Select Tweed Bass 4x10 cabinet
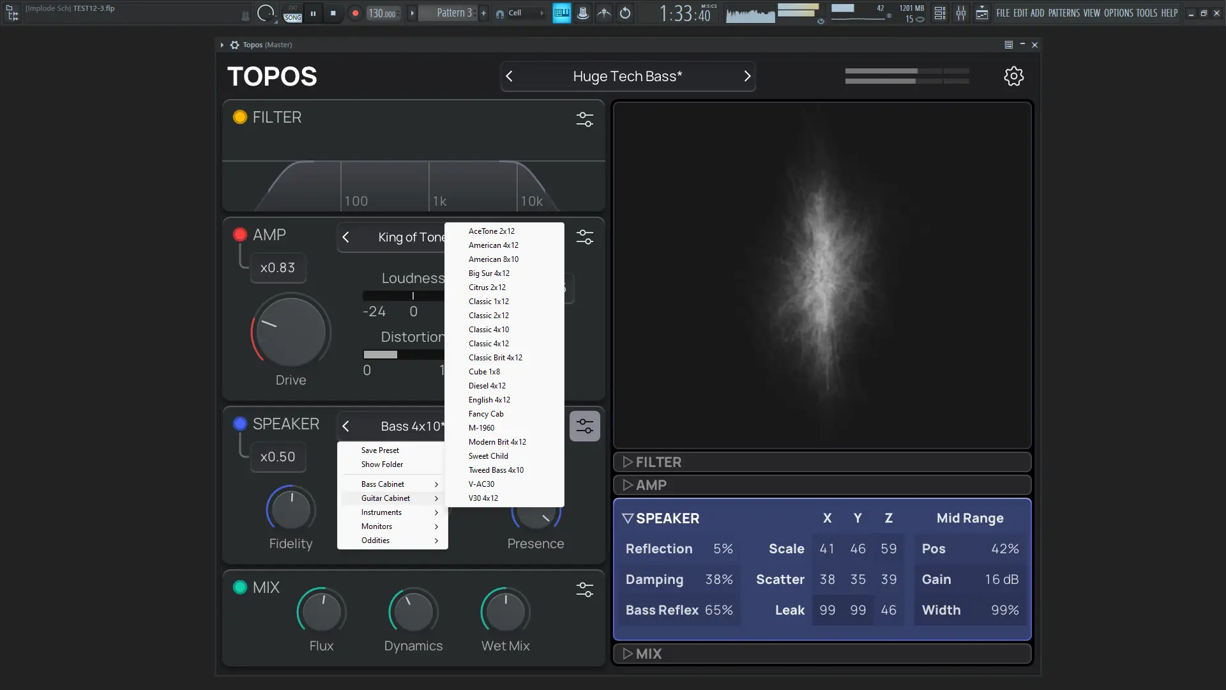1226x690 pixels. (496, 470)
